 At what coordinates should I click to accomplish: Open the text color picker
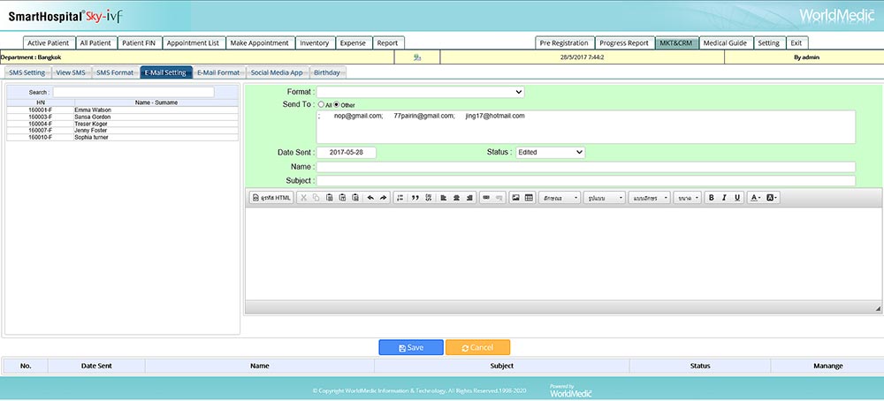coord(755,197)
